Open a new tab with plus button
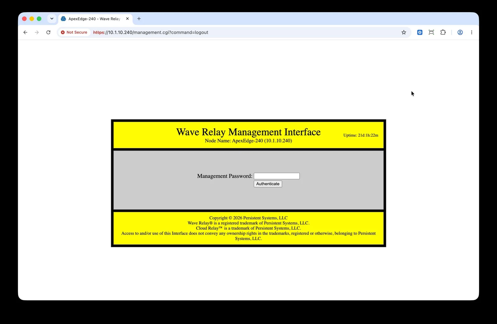 139,19
